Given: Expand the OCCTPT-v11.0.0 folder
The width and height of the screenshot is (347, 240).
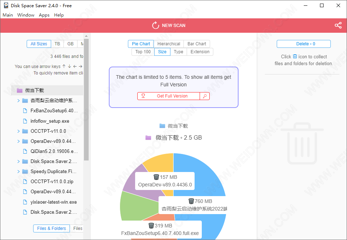Looking at the screenshot, I should [x=18, y=131].
